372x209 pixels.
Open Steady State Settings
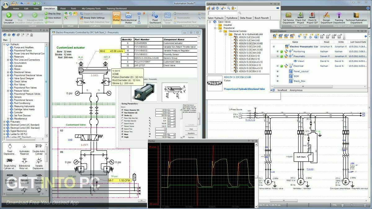tap(92, 18)
